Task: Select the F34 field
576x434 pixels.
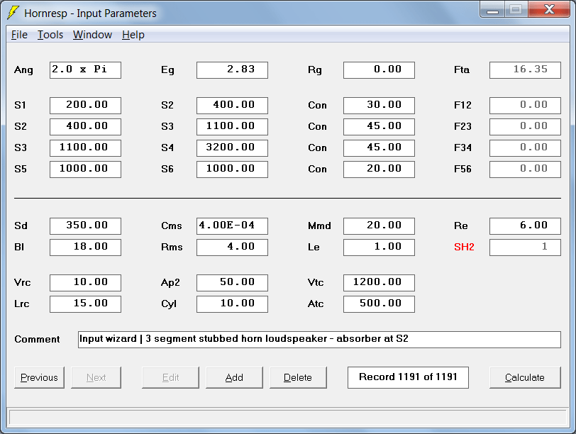Action: click(526, 148)
